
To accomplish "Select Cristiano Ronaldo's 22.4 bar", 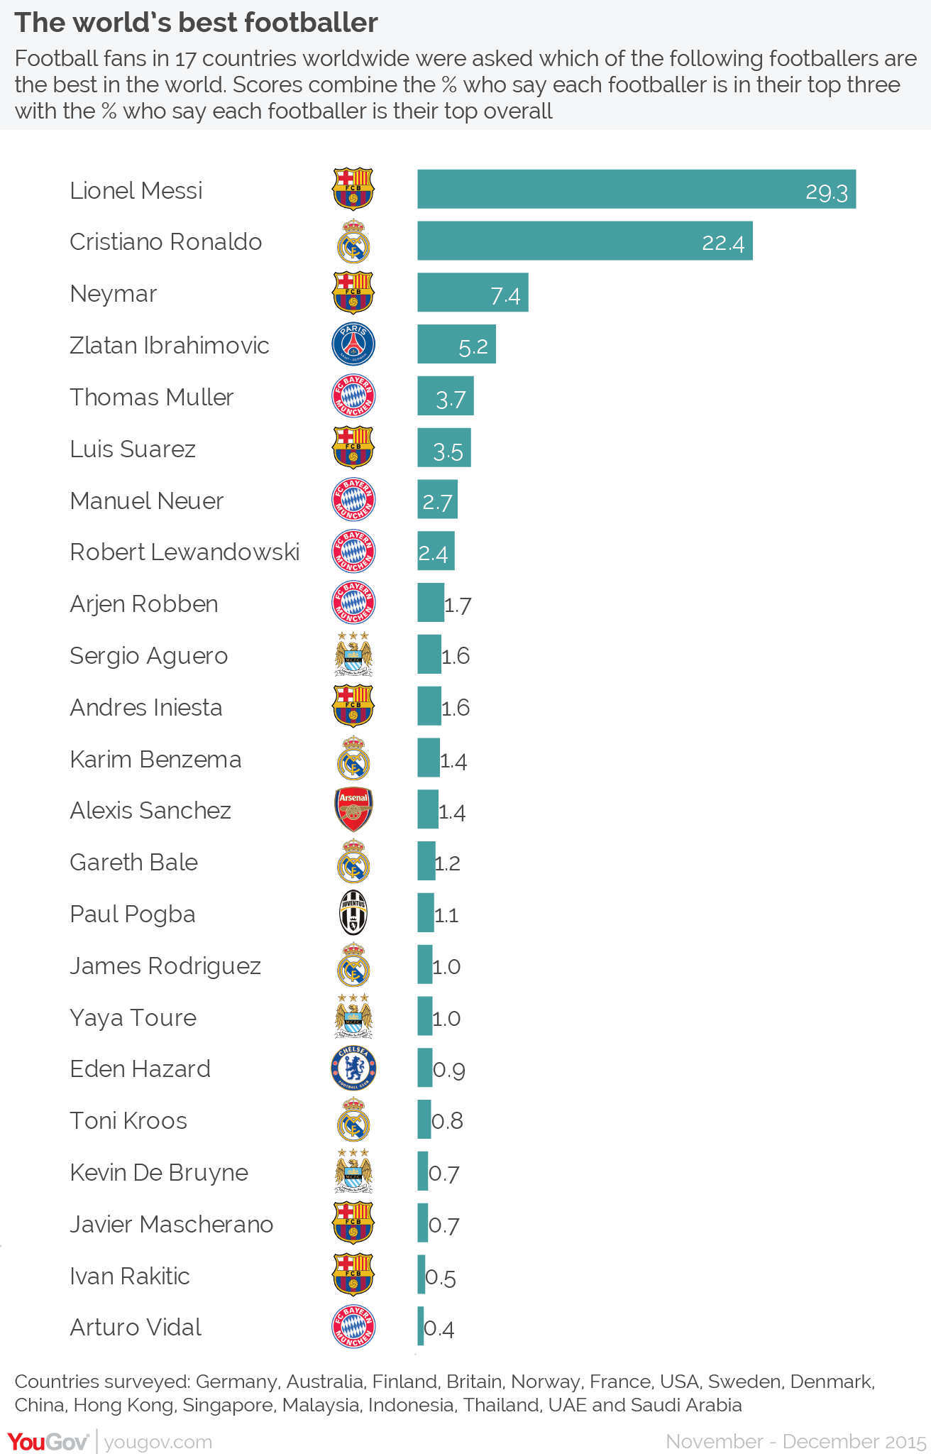I will point(585,241).
